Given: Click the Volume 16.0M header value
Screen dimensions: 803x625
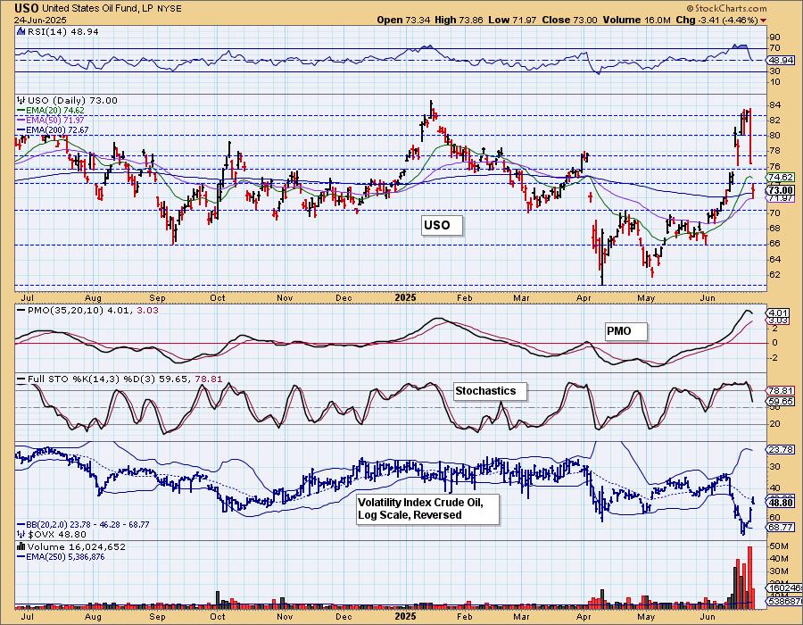Looking at the screenshot, I should point(636,20).
